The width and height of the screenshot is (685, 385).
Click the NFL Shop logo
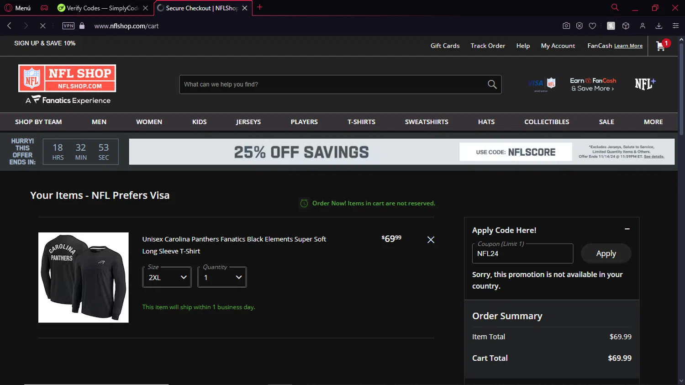click(67, 78)
